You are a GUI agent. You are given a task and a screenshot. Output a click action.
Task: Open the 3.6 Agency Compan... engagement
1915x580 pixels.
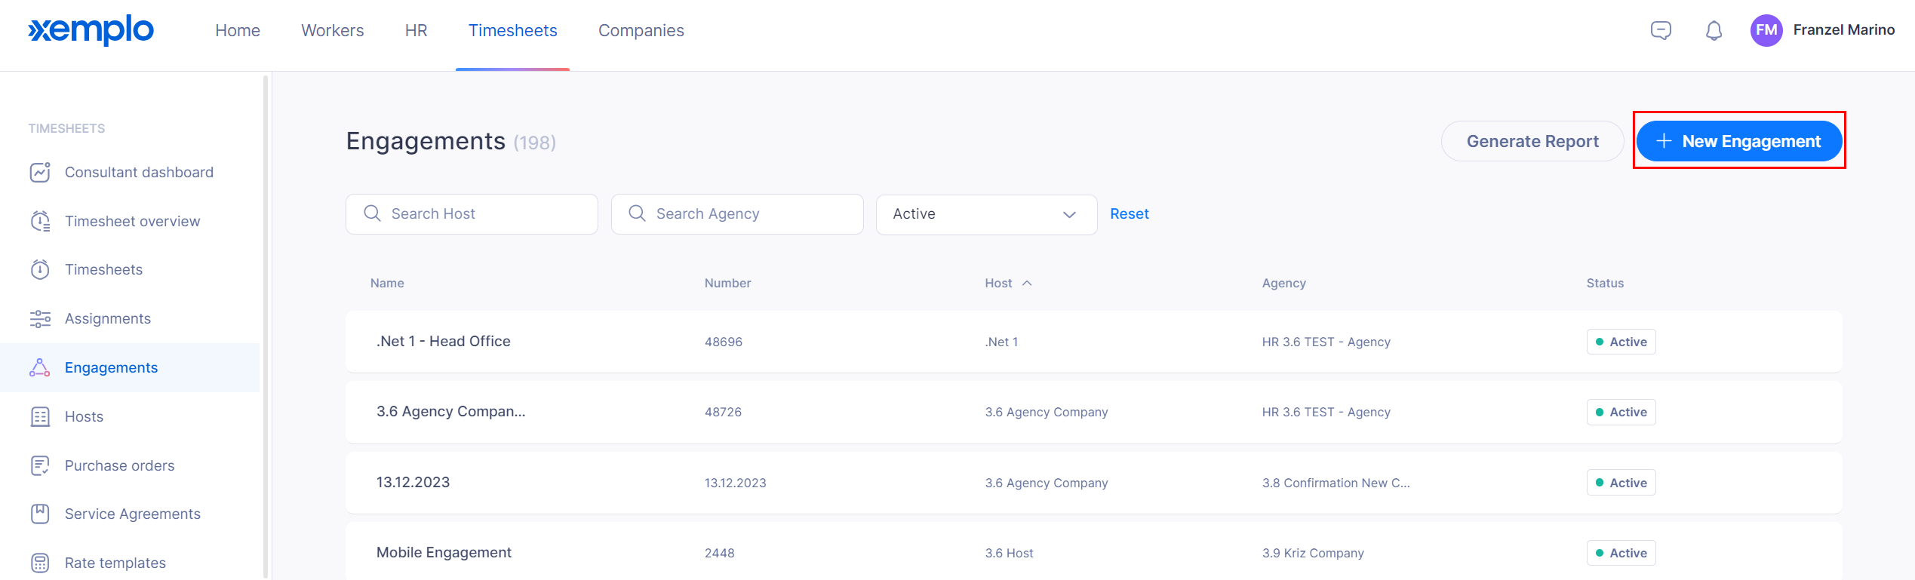coord(451,411)
